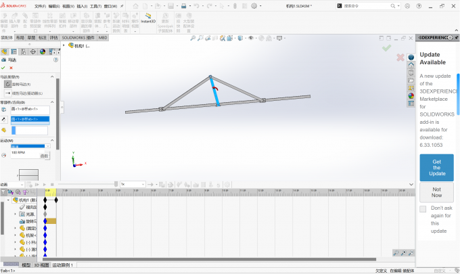Open the Design Library icon in task pane
460x274 pixels.
pos(411,73)
